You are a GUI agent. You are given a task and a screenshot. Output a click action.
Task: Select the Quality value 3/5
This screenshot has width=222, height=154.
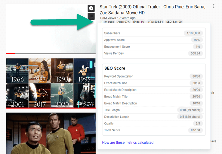[x=198, y=124]
